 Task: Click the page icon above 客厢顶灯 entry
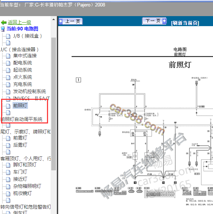(x=8, y=152)
